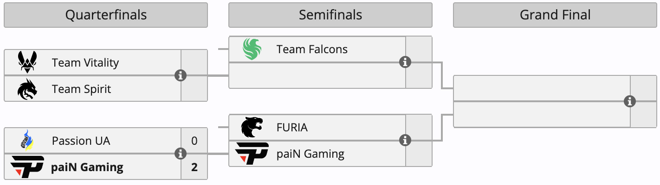This screenshot has width=660, height=185.
Task: Click the Team Spirit dragon logo
Action: [x=27, y=89]
